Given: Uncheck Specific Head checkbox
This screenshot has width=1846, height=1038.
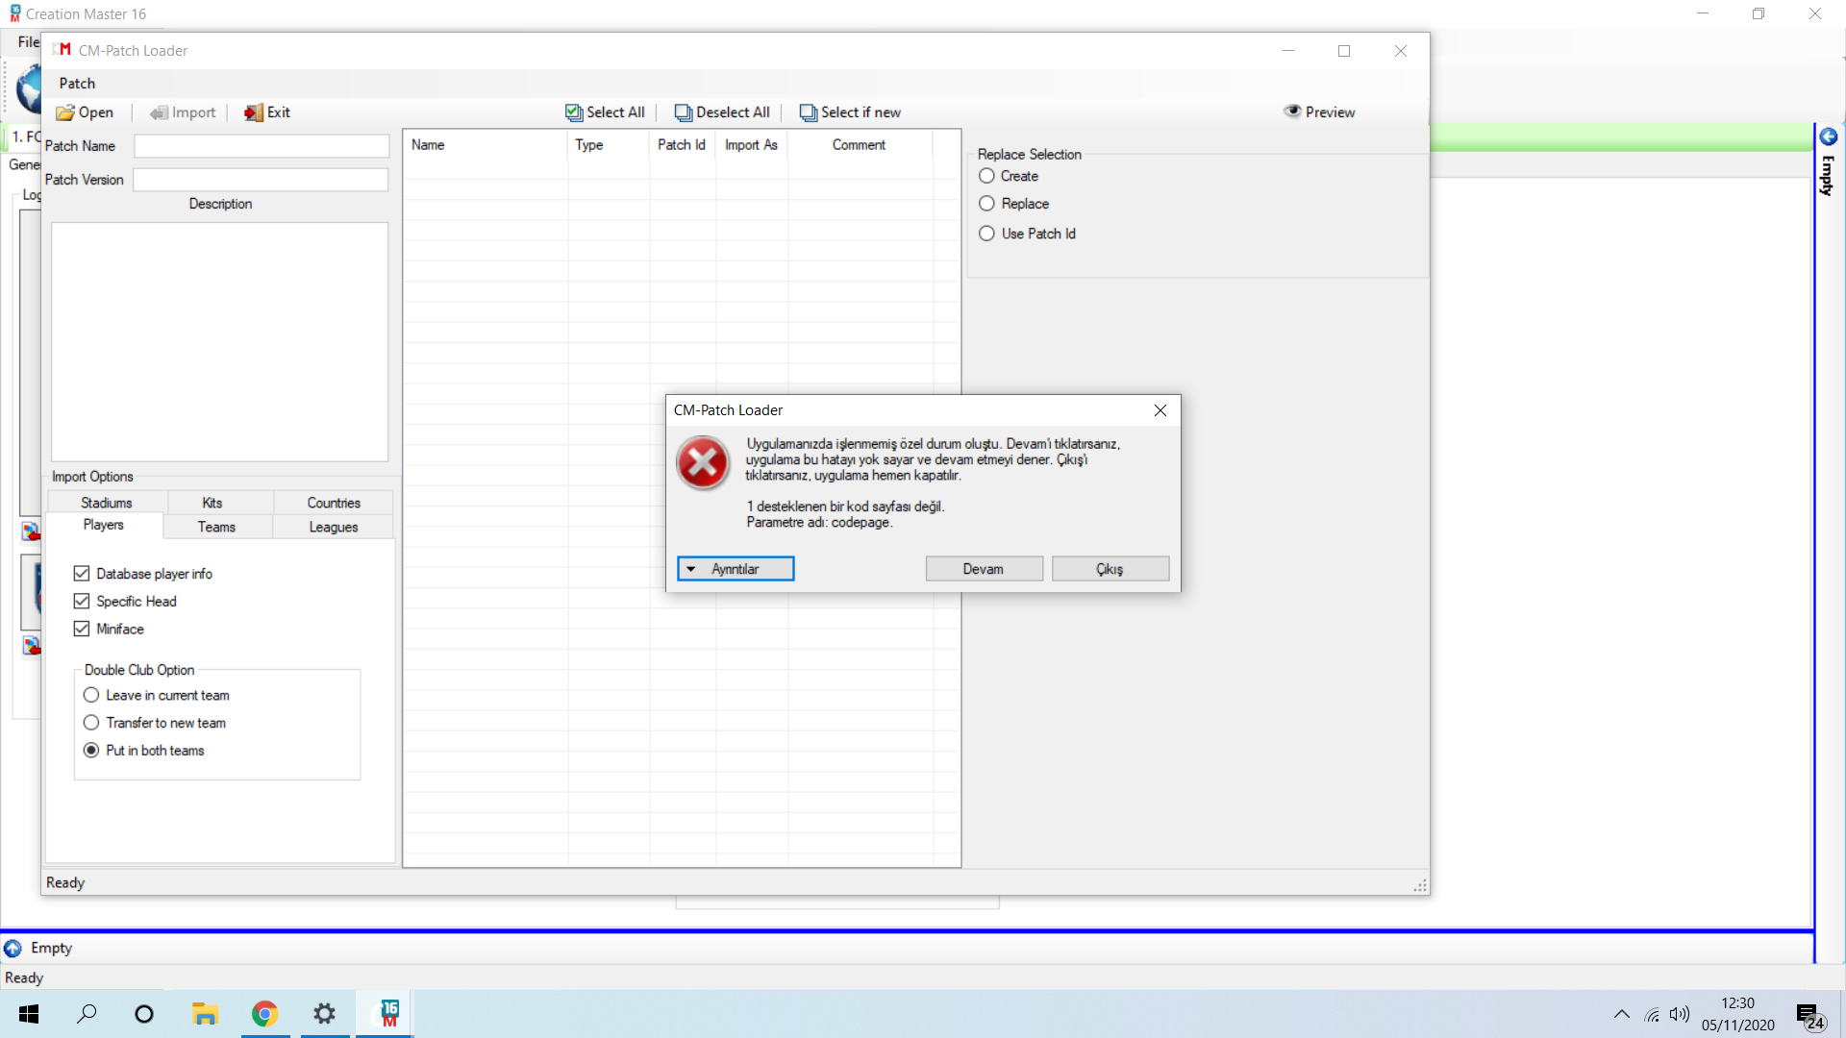Looking at the screenshot, I should click(82, 602).
